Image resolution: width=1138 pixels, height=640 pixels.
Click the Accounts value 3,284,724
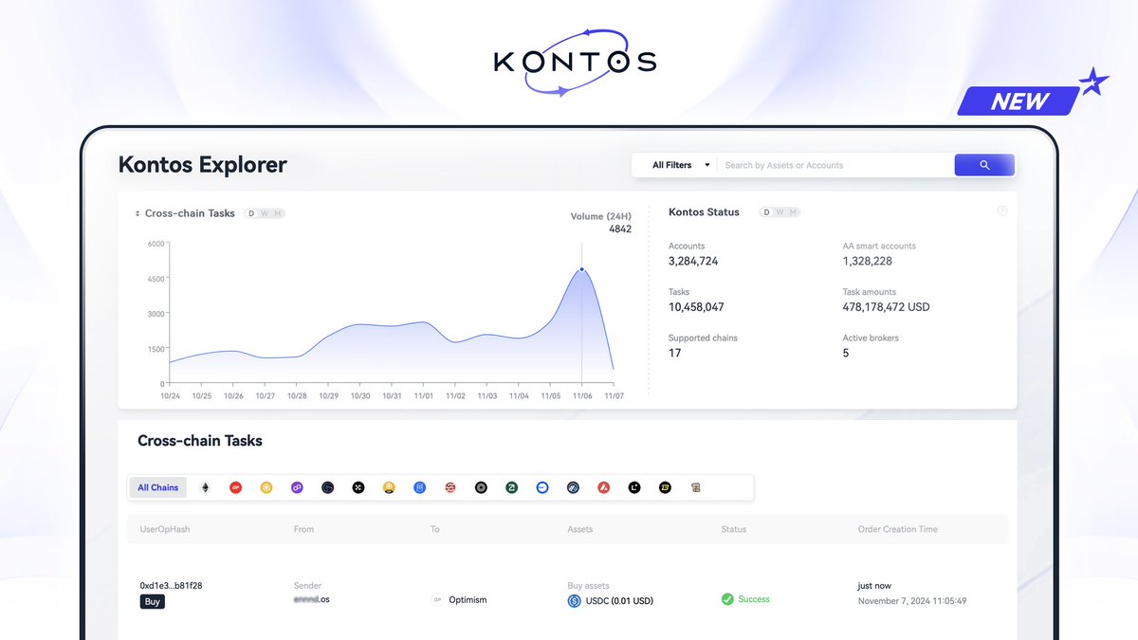tap(693, 261)
